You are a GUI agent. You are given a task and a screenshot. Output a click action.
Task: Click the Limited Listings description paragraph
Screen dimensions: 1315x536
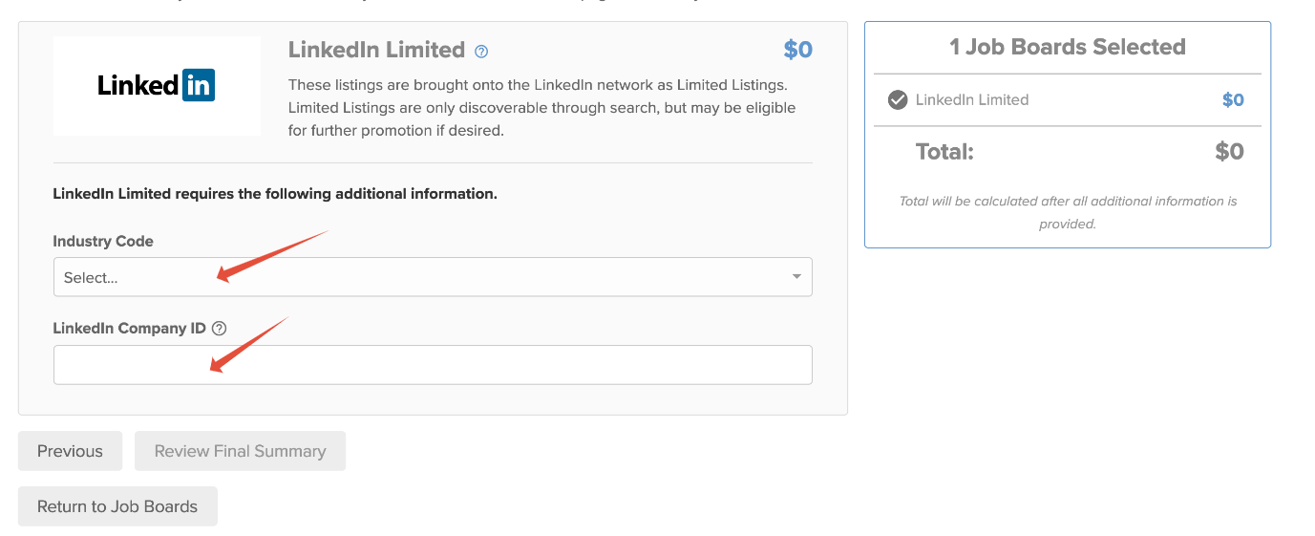pyautogui.click(x=541, y=107)
